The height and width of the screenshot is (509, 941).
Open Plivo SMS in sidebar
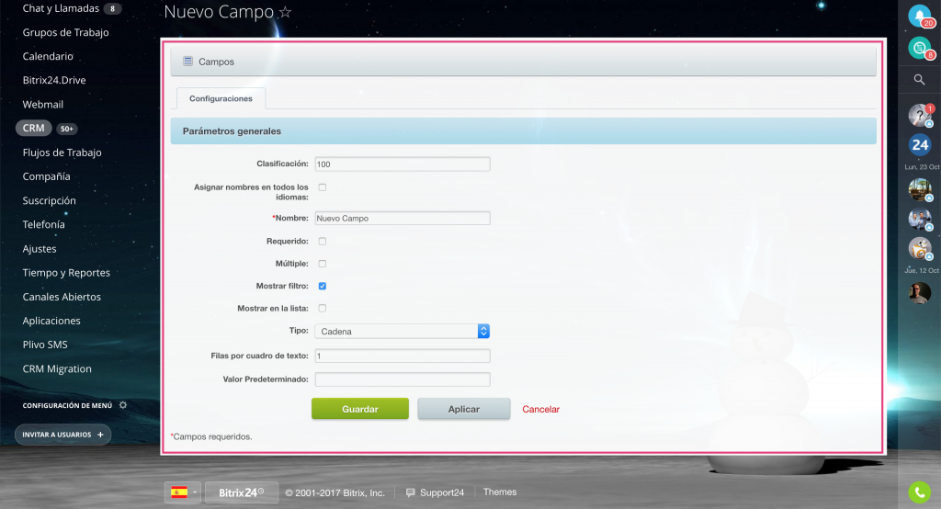[x=45, y=345]
